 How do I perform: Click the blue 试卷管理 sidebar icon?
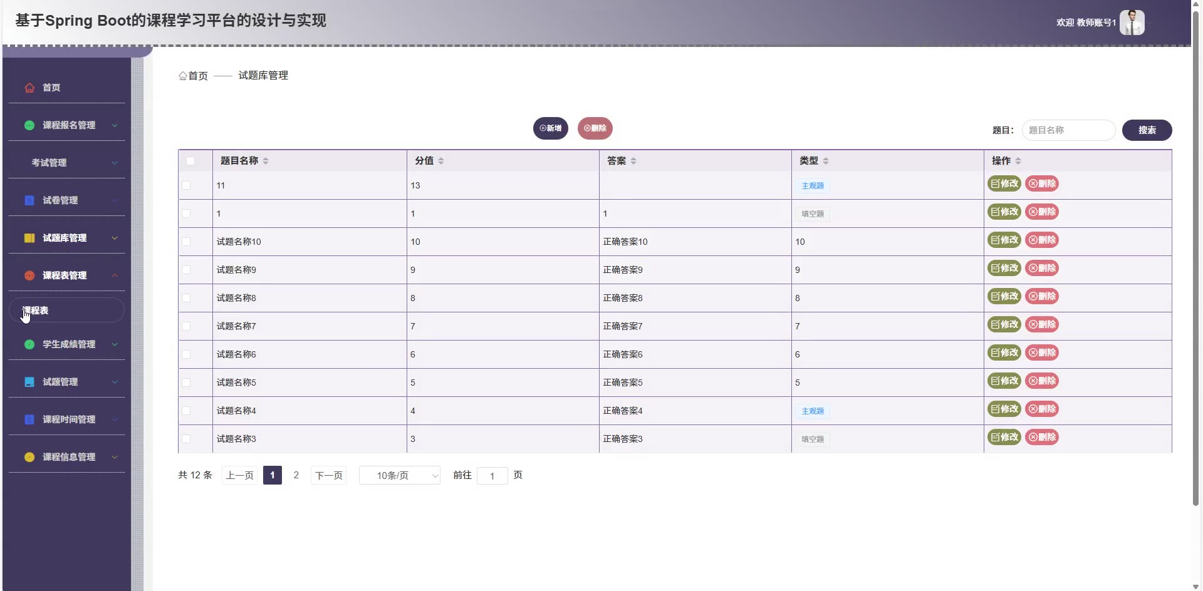coord(29,200)
